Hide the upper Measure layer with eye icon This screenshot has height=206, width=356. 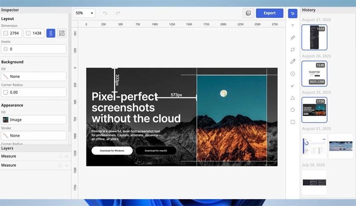pyautogui.click(x=66, y=156)
